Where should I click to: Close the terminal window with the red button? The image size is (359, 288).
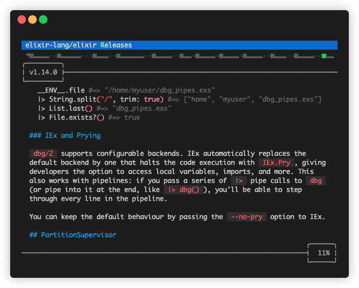[22, 19]
